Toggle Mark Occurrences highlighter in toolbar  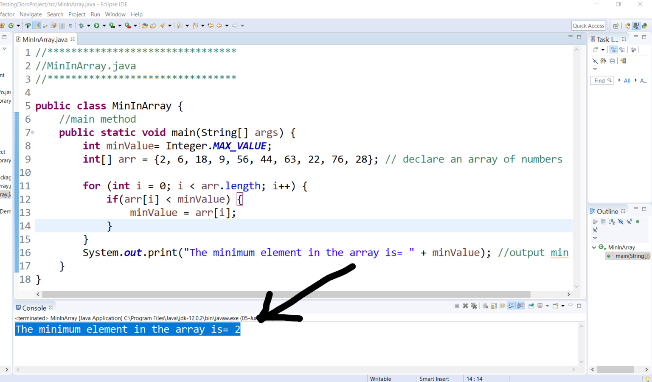pos(37,25)
